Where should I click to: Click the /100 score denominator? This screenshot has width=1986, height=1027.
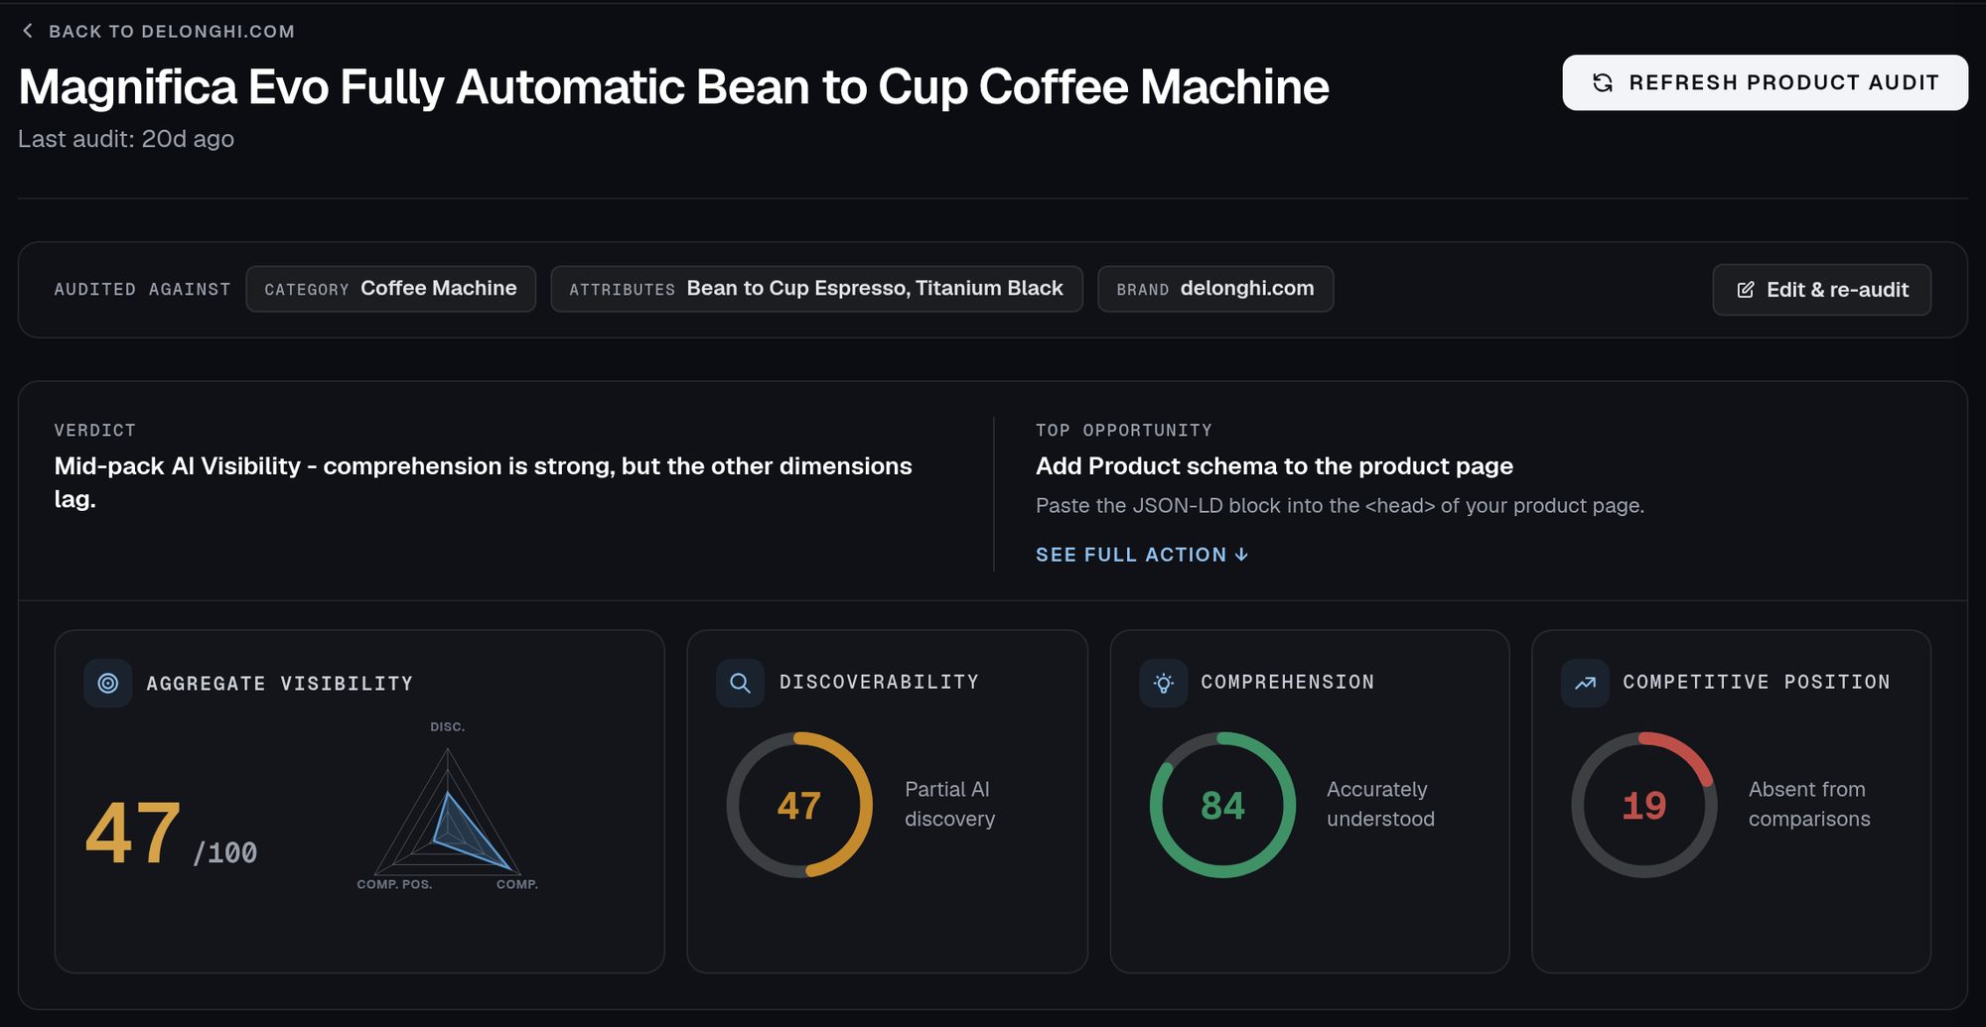click(225, 853)
